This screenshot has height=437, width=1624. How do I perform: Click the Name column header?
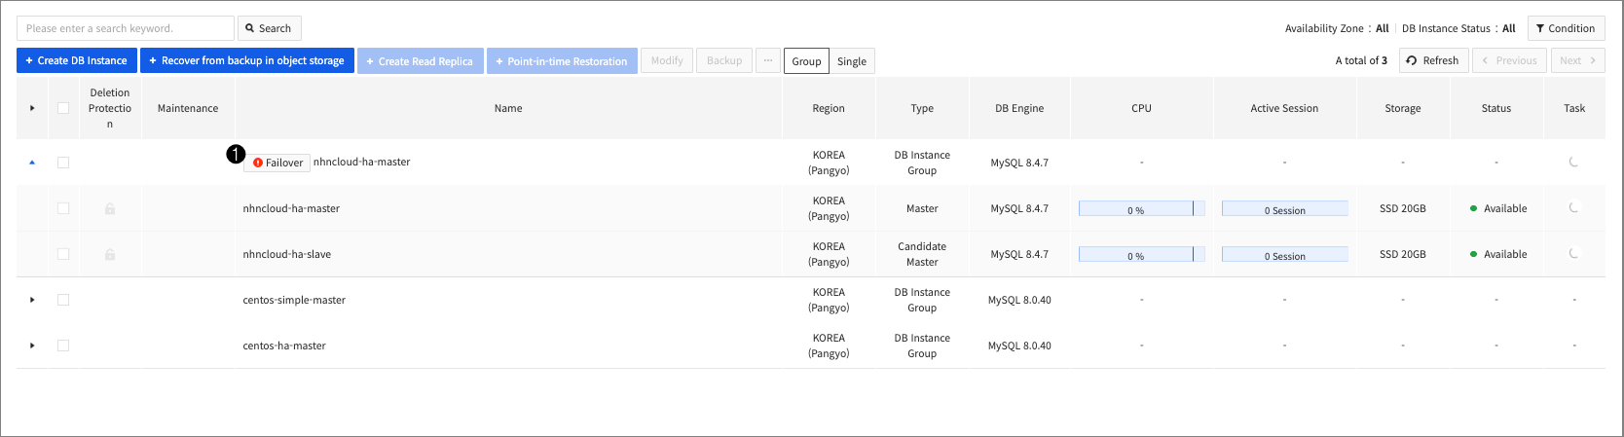[508, 108]
